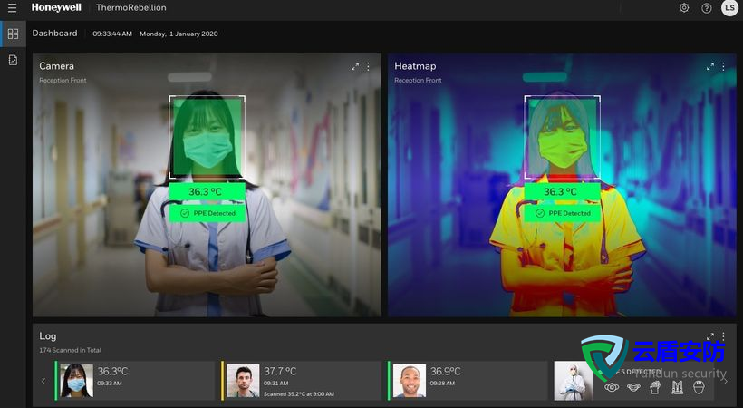Click the help question mark icon

(x=707, y=8)
